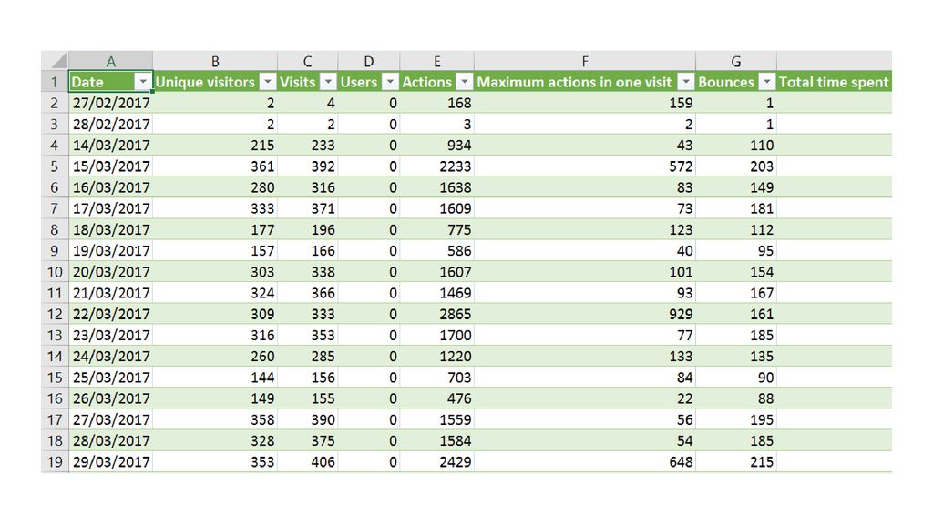933x524 pixels.
Task: Select Unique visitors cell showing 144
Action: tap(215, 378)
